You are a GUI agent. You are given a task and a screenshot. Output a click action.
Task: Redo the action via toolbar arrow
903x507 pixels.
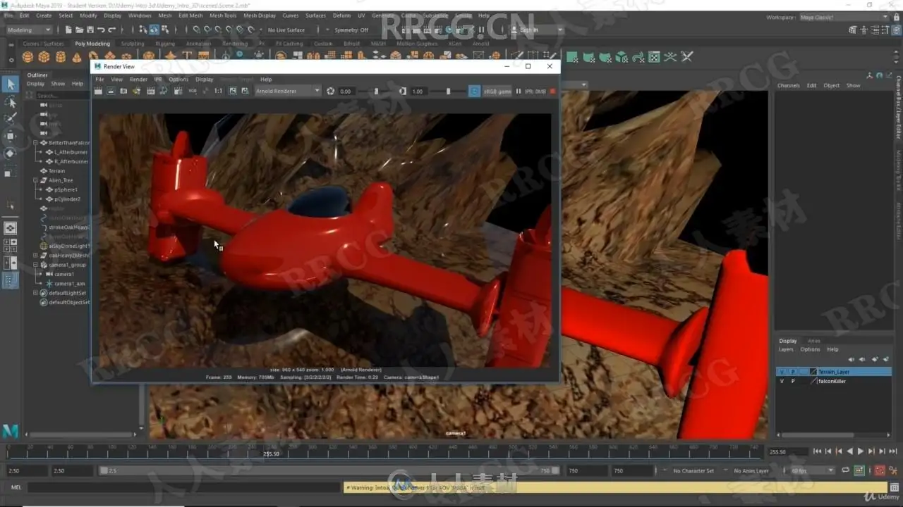(x=112, y=30)
